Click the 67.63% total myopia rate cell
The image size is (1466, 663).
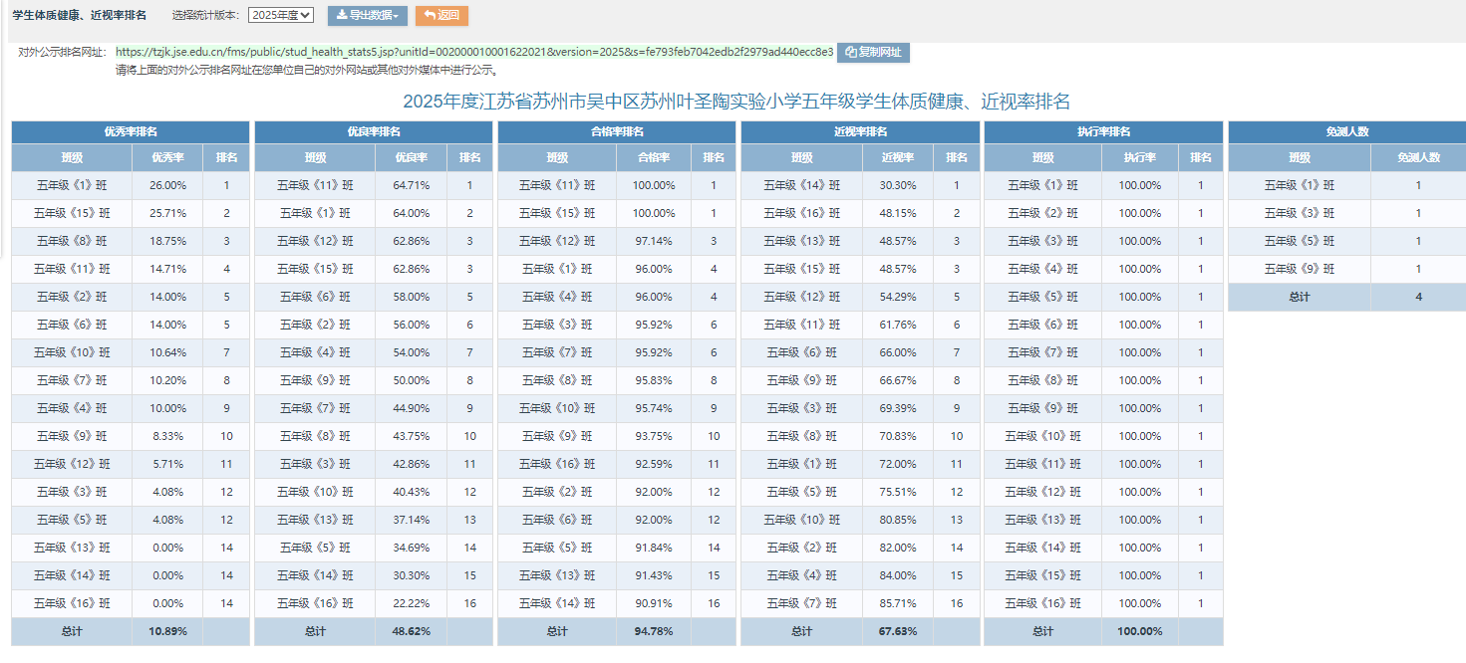click(x=897, y=631)
